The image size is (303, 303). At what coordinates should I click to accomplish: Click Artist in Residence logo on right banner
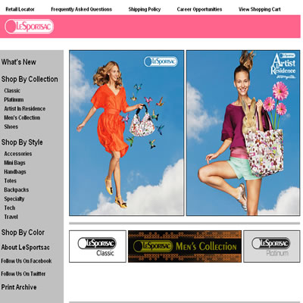[x=283, y=66]
